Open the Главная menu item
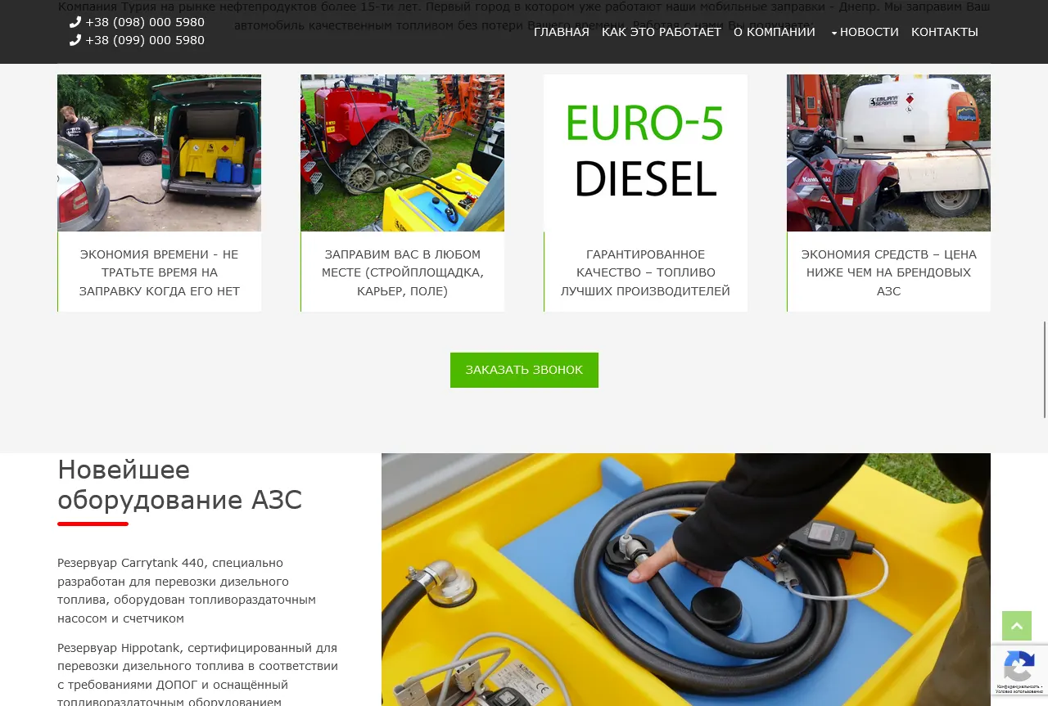 (x=561, y=32)
